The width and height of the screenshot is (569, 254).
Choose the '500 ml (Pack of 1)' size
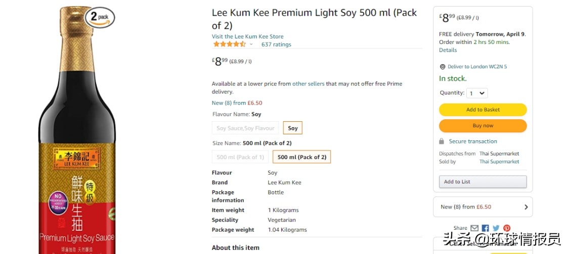click(240, 157)
